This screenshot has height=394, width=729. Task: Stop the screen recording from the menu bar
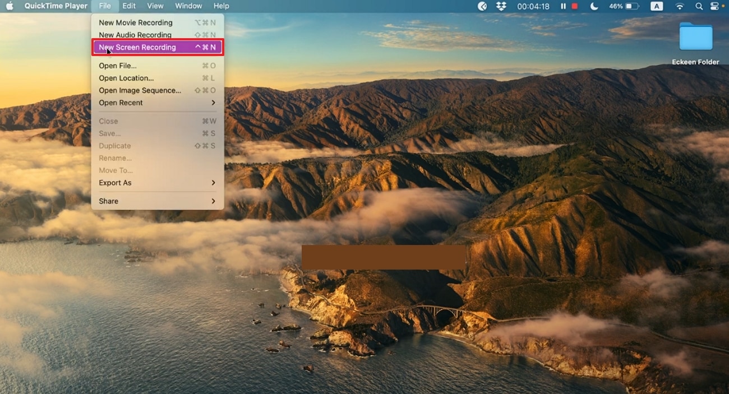[x=573, y=6]
